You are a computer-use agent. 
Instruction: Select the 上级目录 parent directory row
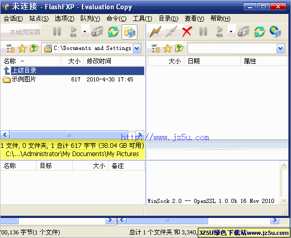74,71
